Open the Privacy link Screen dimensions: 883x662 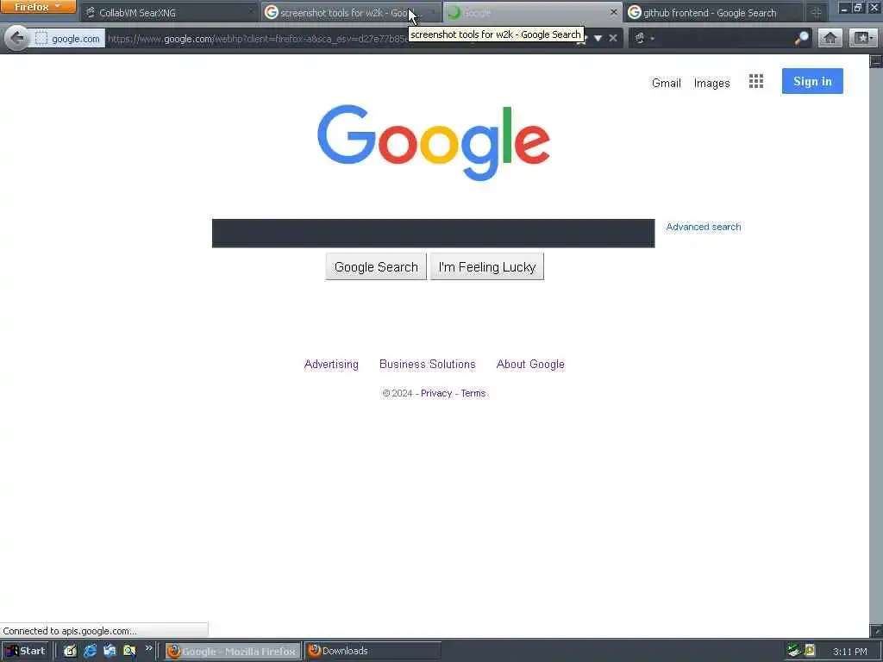(x=436, y=393)
